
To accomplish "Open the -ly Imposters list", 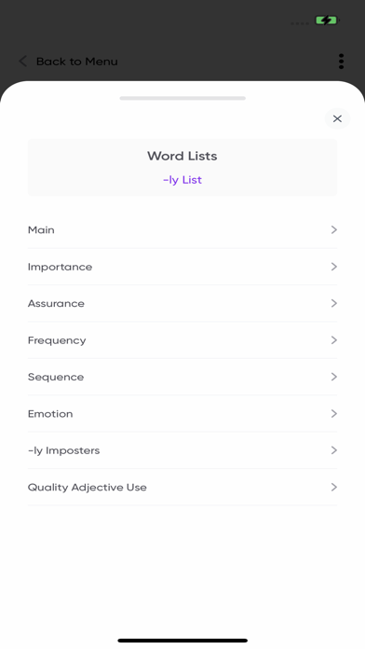I will click(x=182, y=450).
